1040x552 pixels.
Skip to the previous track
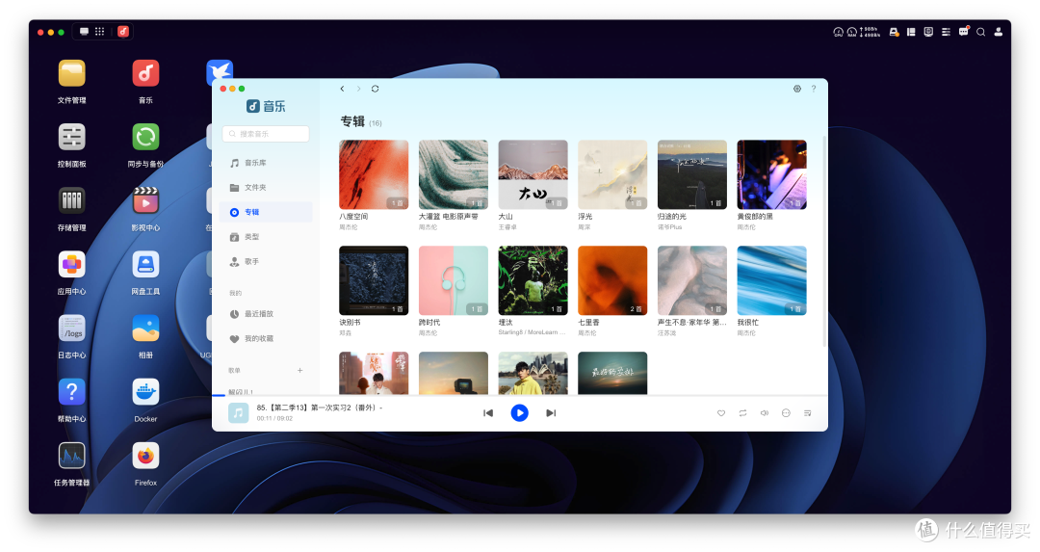coord(488,412)
